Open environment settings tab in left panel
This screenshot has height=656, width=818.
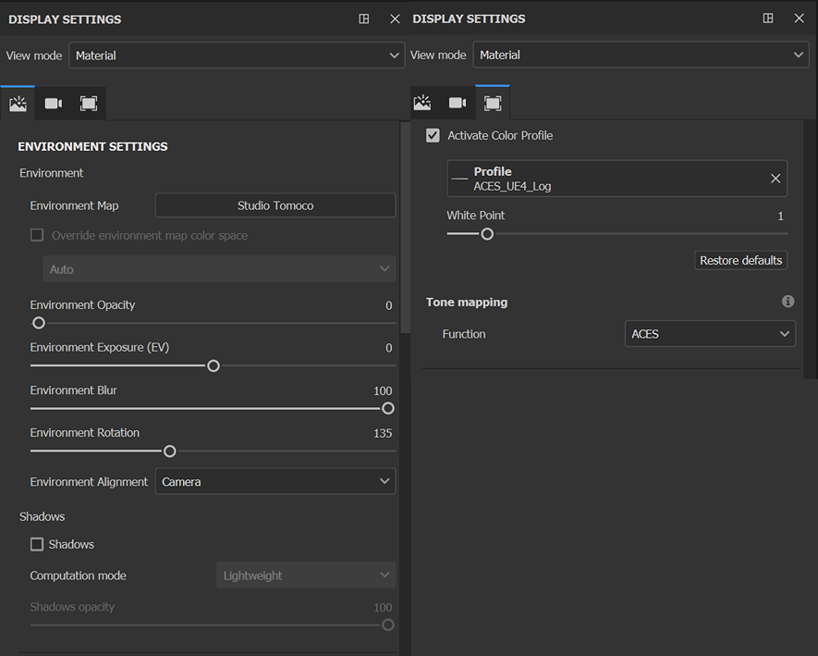pyautogui.click(x=18, y=104)
